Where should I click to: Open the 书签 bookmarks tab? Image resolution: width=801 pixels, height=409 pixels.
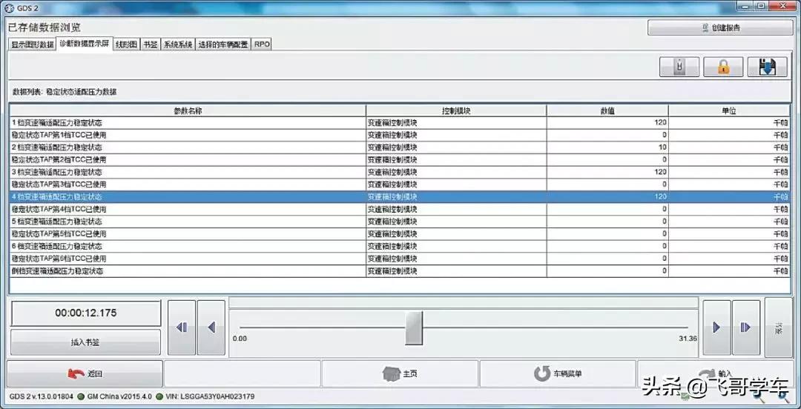[x=150, y=44]
